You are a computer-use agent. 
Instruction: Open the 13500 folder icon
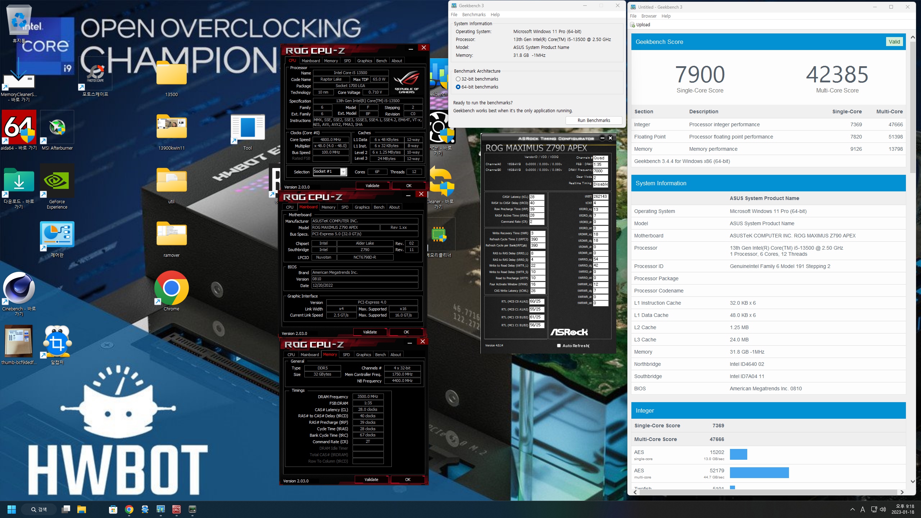point(171,77)
